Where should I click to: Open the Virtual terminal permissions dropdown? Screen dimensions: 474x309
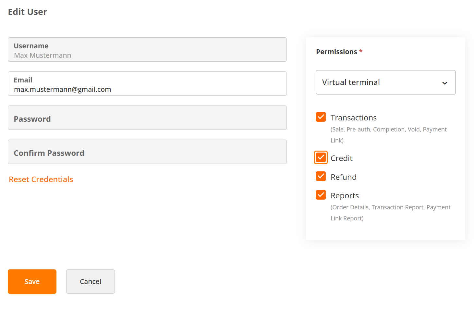(x=385, y=82)
